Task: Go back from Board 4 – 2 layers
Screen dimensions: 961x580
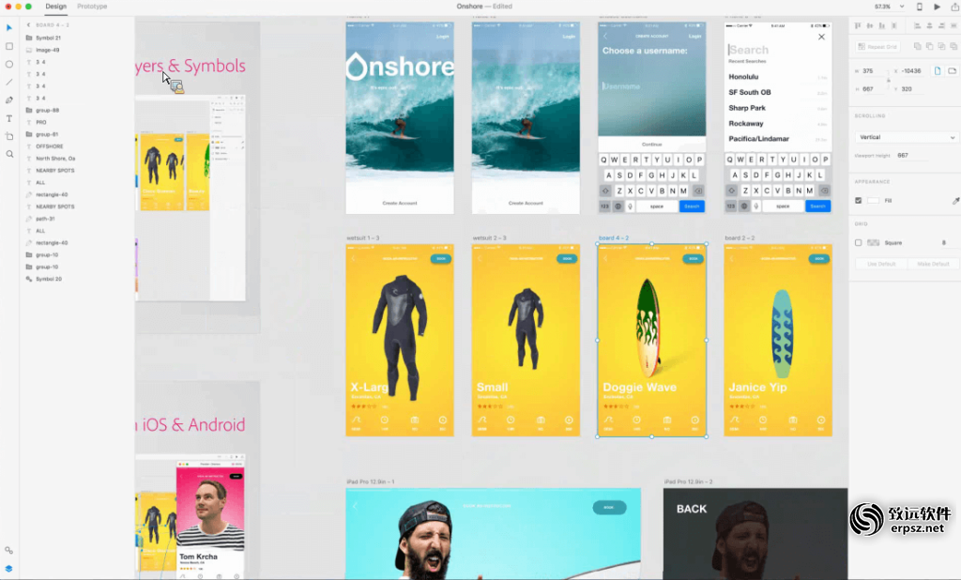Action: pos(28,25)
